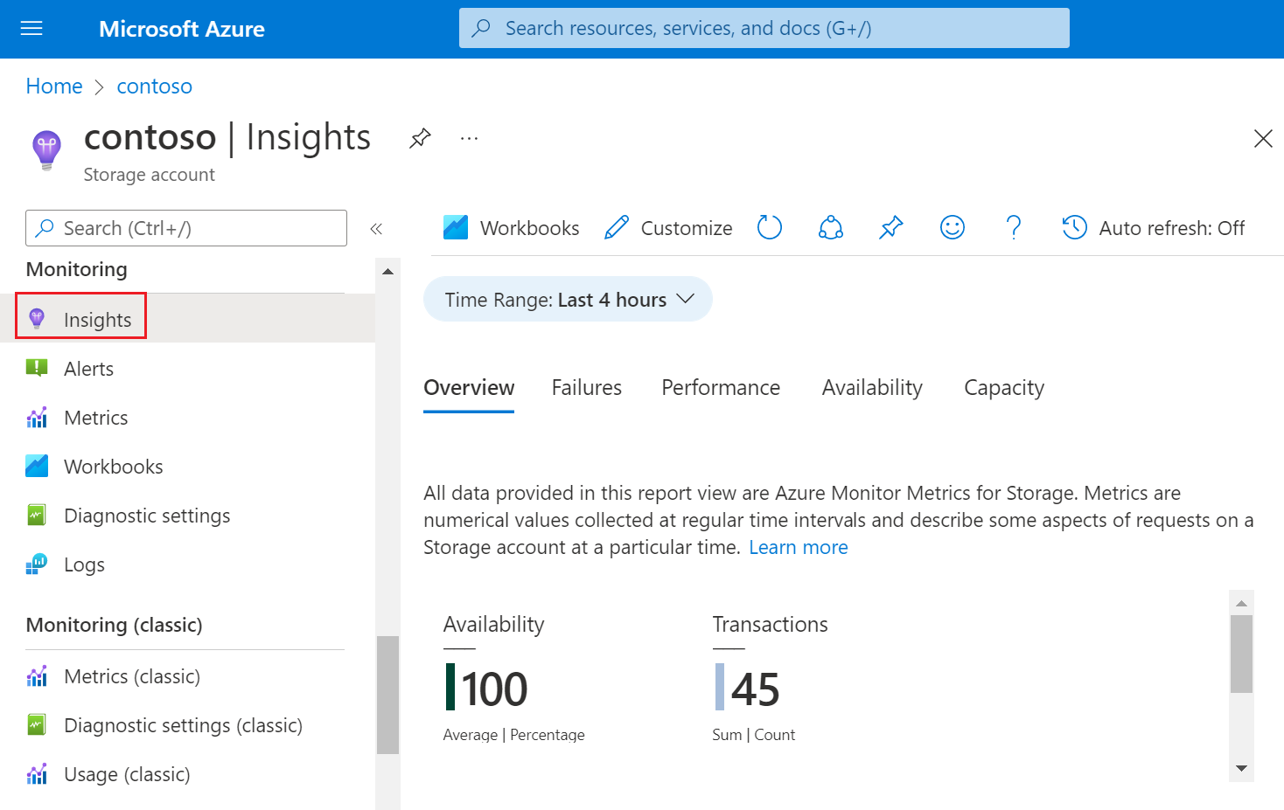Click the Customize toolbar button

[669, 227]
